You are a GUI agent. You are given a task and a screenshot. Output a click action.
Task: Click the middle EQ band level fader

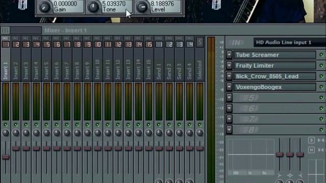point(290,155)
